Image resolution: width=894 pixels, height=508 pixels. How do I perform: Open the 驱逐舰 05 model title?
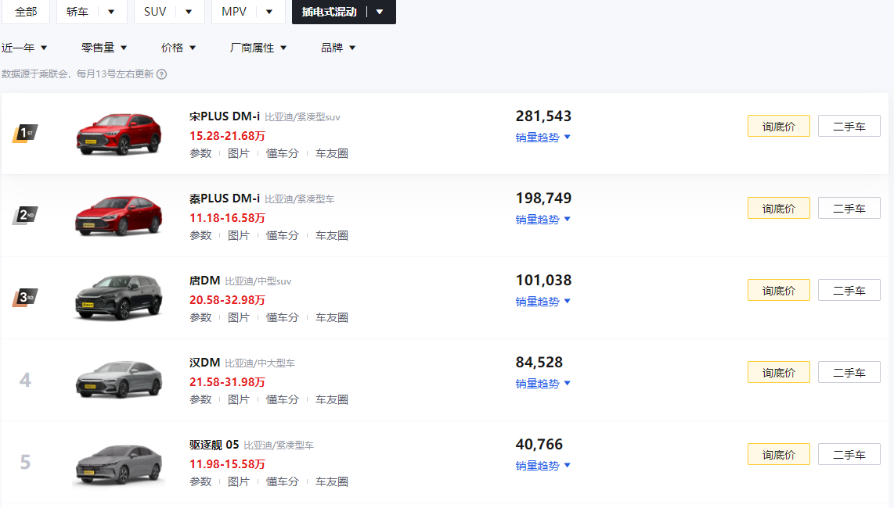(x=214, y=444)
